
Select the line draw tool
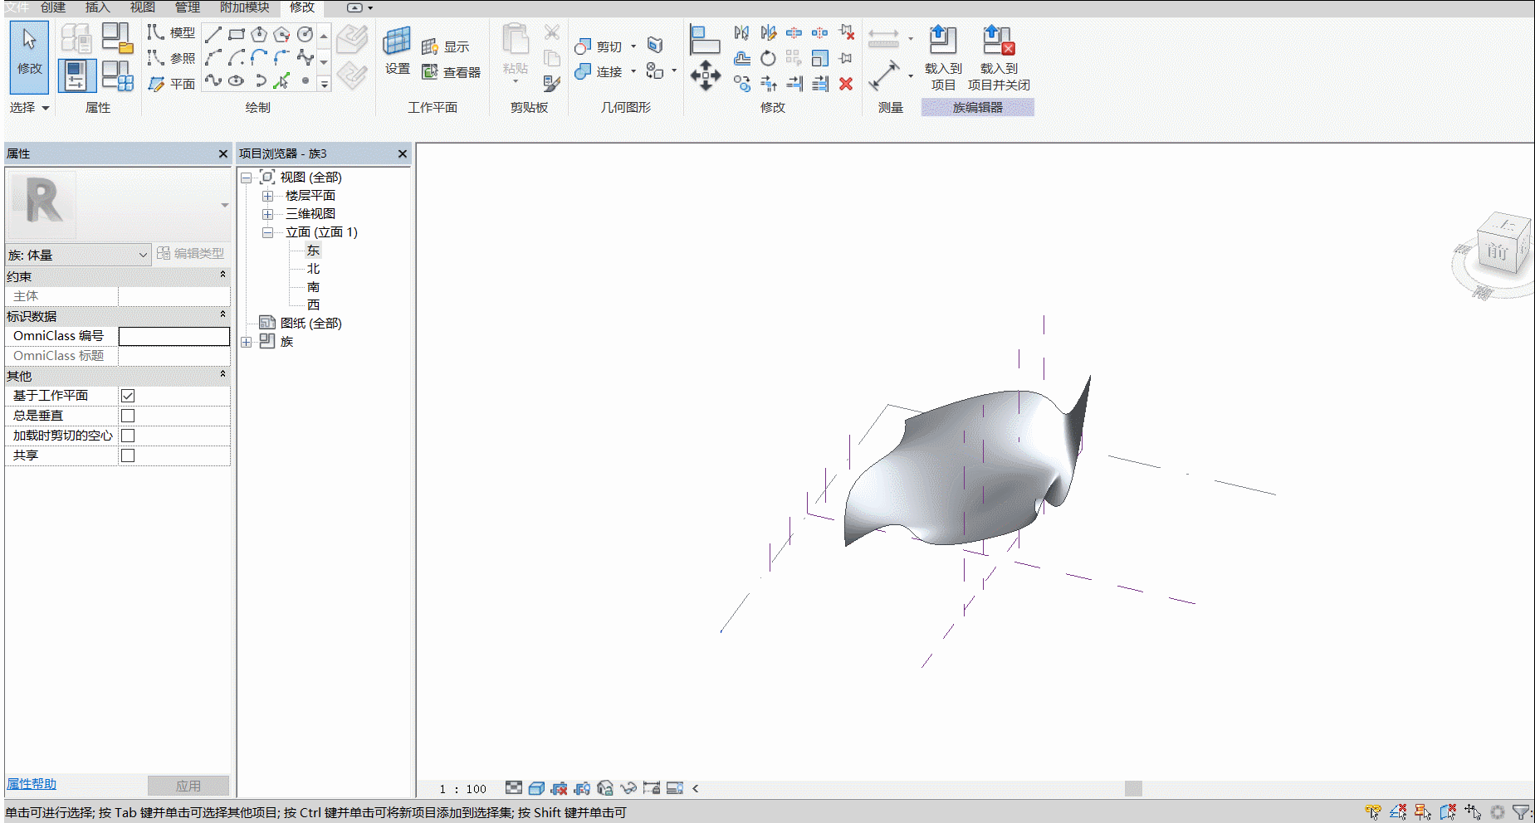[213, 34]
